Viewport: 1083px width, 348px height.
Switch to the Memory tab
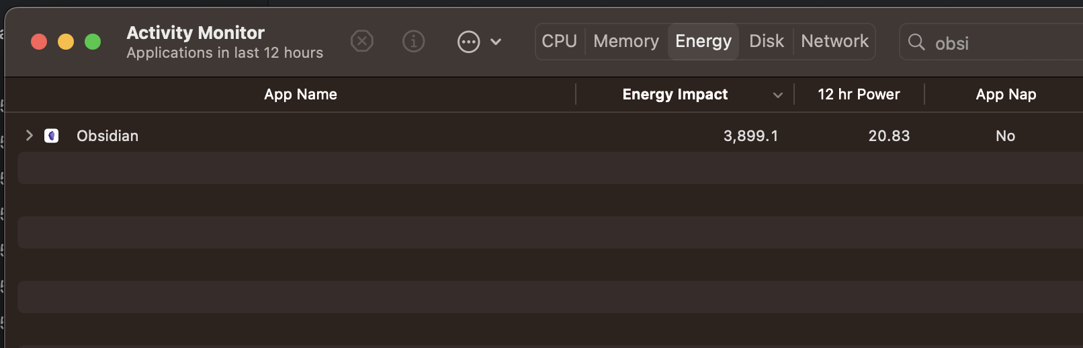pos(626,42)
